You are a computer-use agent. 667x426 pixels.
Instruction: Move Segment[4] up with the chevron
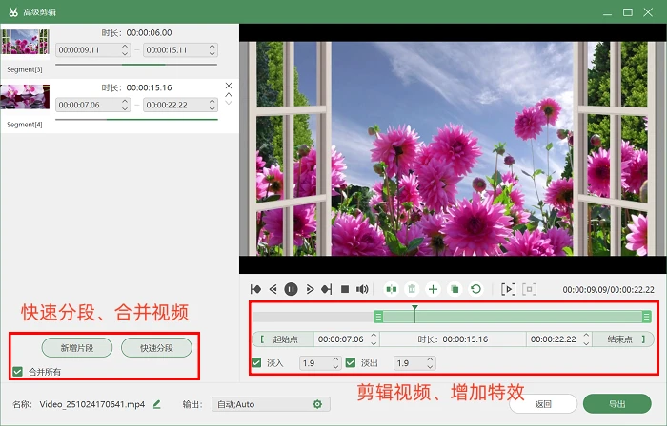coord(229,95)
